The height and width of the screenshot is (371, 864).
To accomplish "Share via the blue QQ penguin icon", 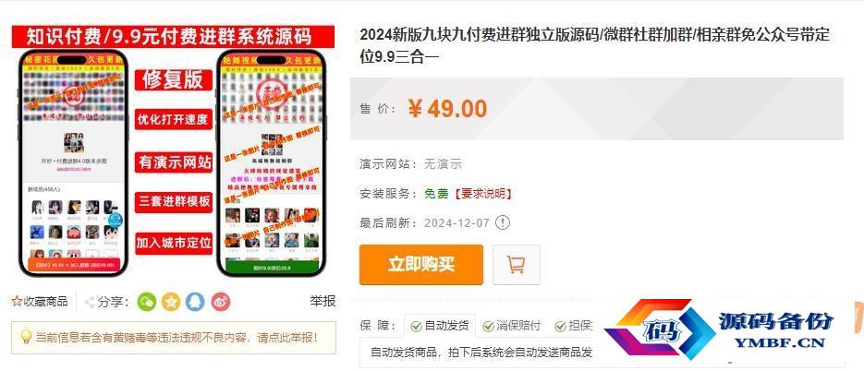I will tap(196, 302).
